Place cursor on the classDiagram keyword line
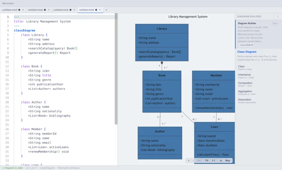Viewport: 282px width, 170px height. (x=24, y=30)
